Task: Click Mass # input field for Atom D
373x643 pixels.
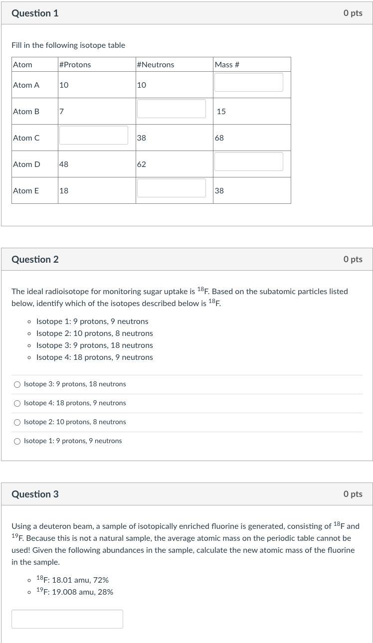Action: 248,161
